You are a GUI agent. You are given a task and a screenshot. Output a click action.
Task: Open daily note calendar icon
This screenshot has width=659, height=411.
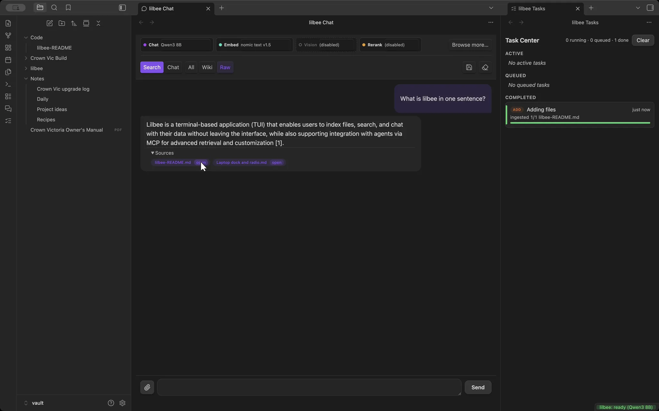[8, 60]
